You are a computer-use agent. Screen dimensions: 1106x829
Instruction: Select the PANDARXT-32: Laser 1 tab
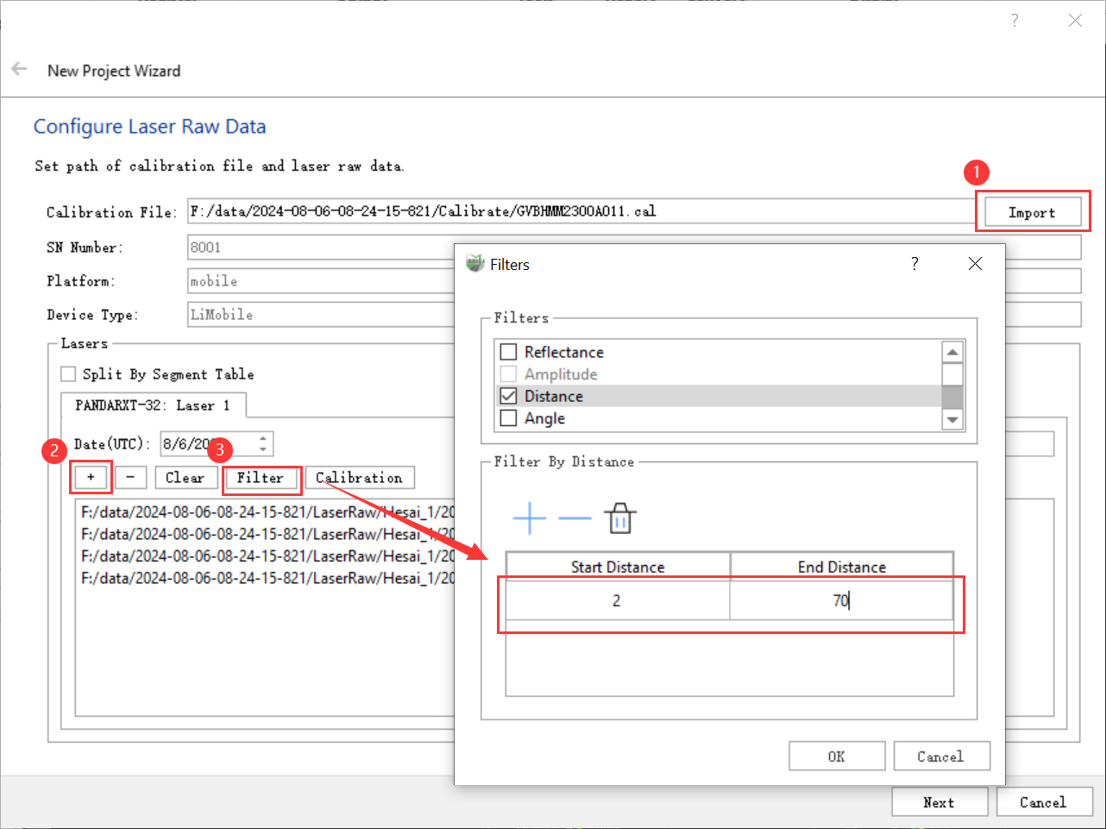tap(154, 405)
